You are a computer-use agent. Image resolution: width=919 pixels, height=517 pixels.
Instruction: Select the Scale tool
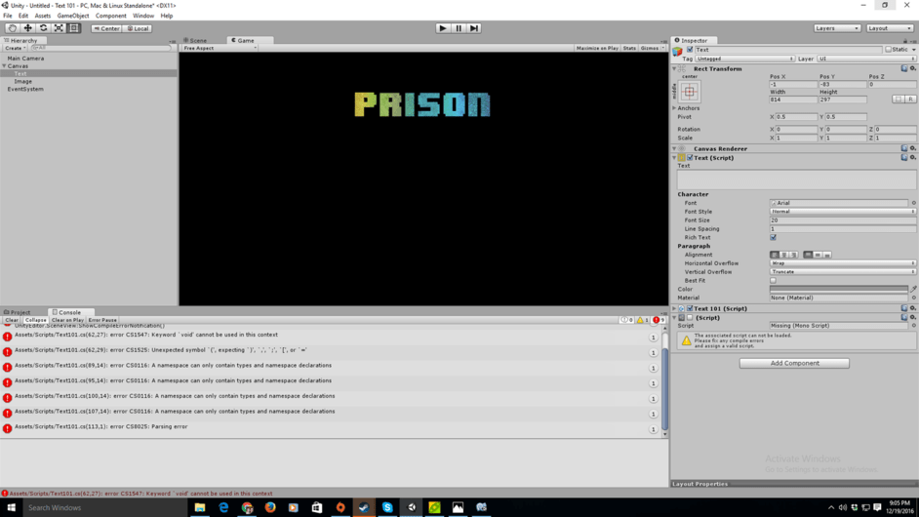click(x=59, y=28)
